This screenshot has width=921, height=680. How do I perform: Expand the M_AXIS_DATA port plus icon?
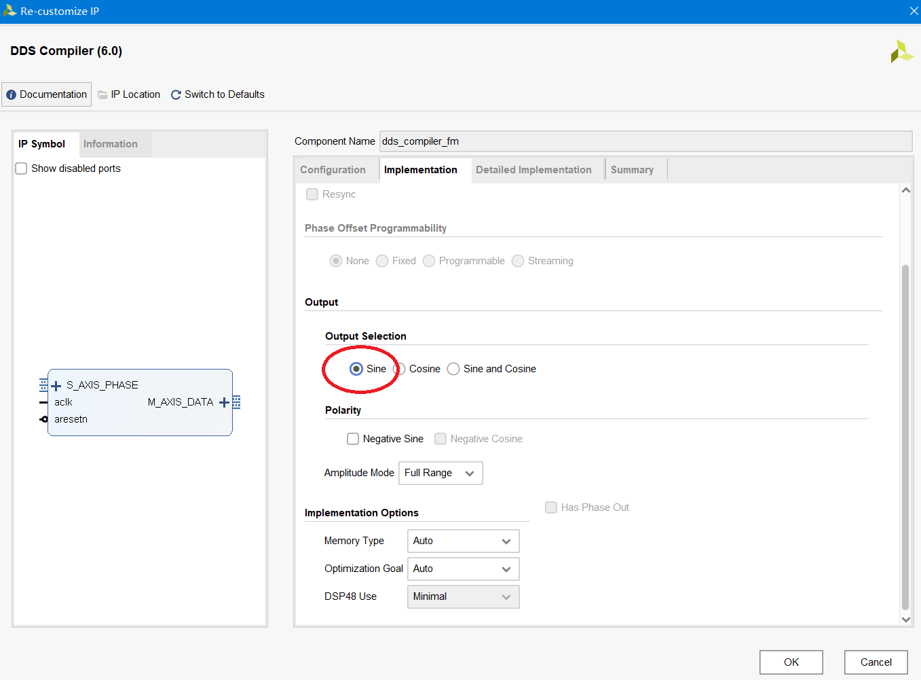(224, 403)
